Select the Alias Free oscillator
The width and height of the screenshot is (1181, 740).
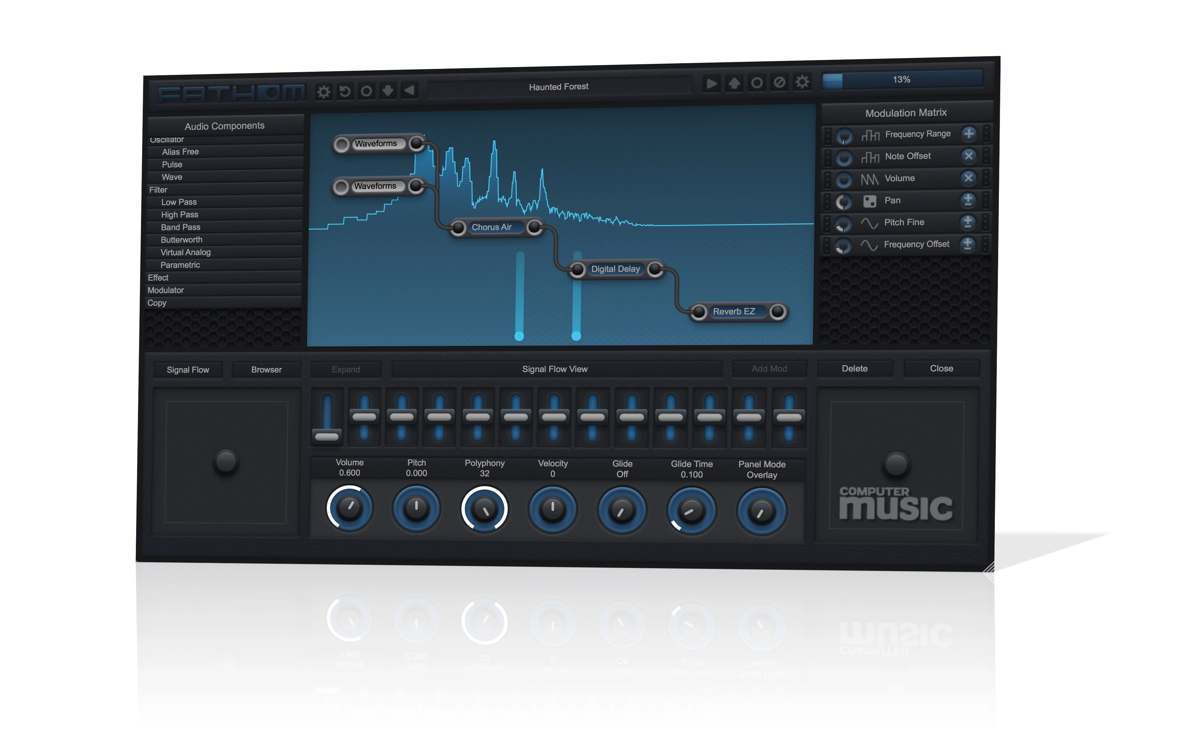[x=226, y=152]
